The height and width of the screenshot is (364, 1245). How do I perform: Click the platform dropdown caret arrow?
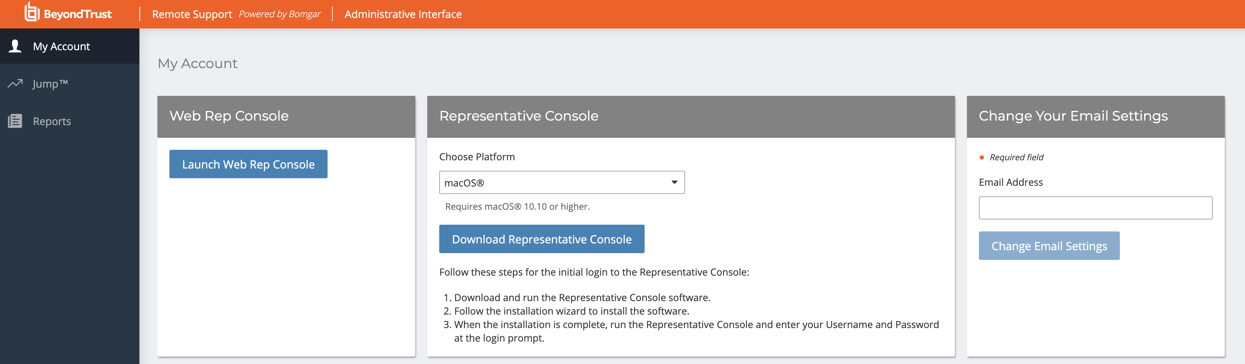pyautogui.click(x=674, y=182)
